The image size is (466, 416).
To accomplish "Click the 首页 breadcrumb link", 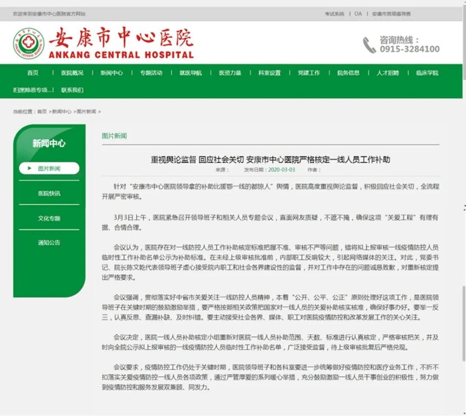I will click(x=42, y=112).
